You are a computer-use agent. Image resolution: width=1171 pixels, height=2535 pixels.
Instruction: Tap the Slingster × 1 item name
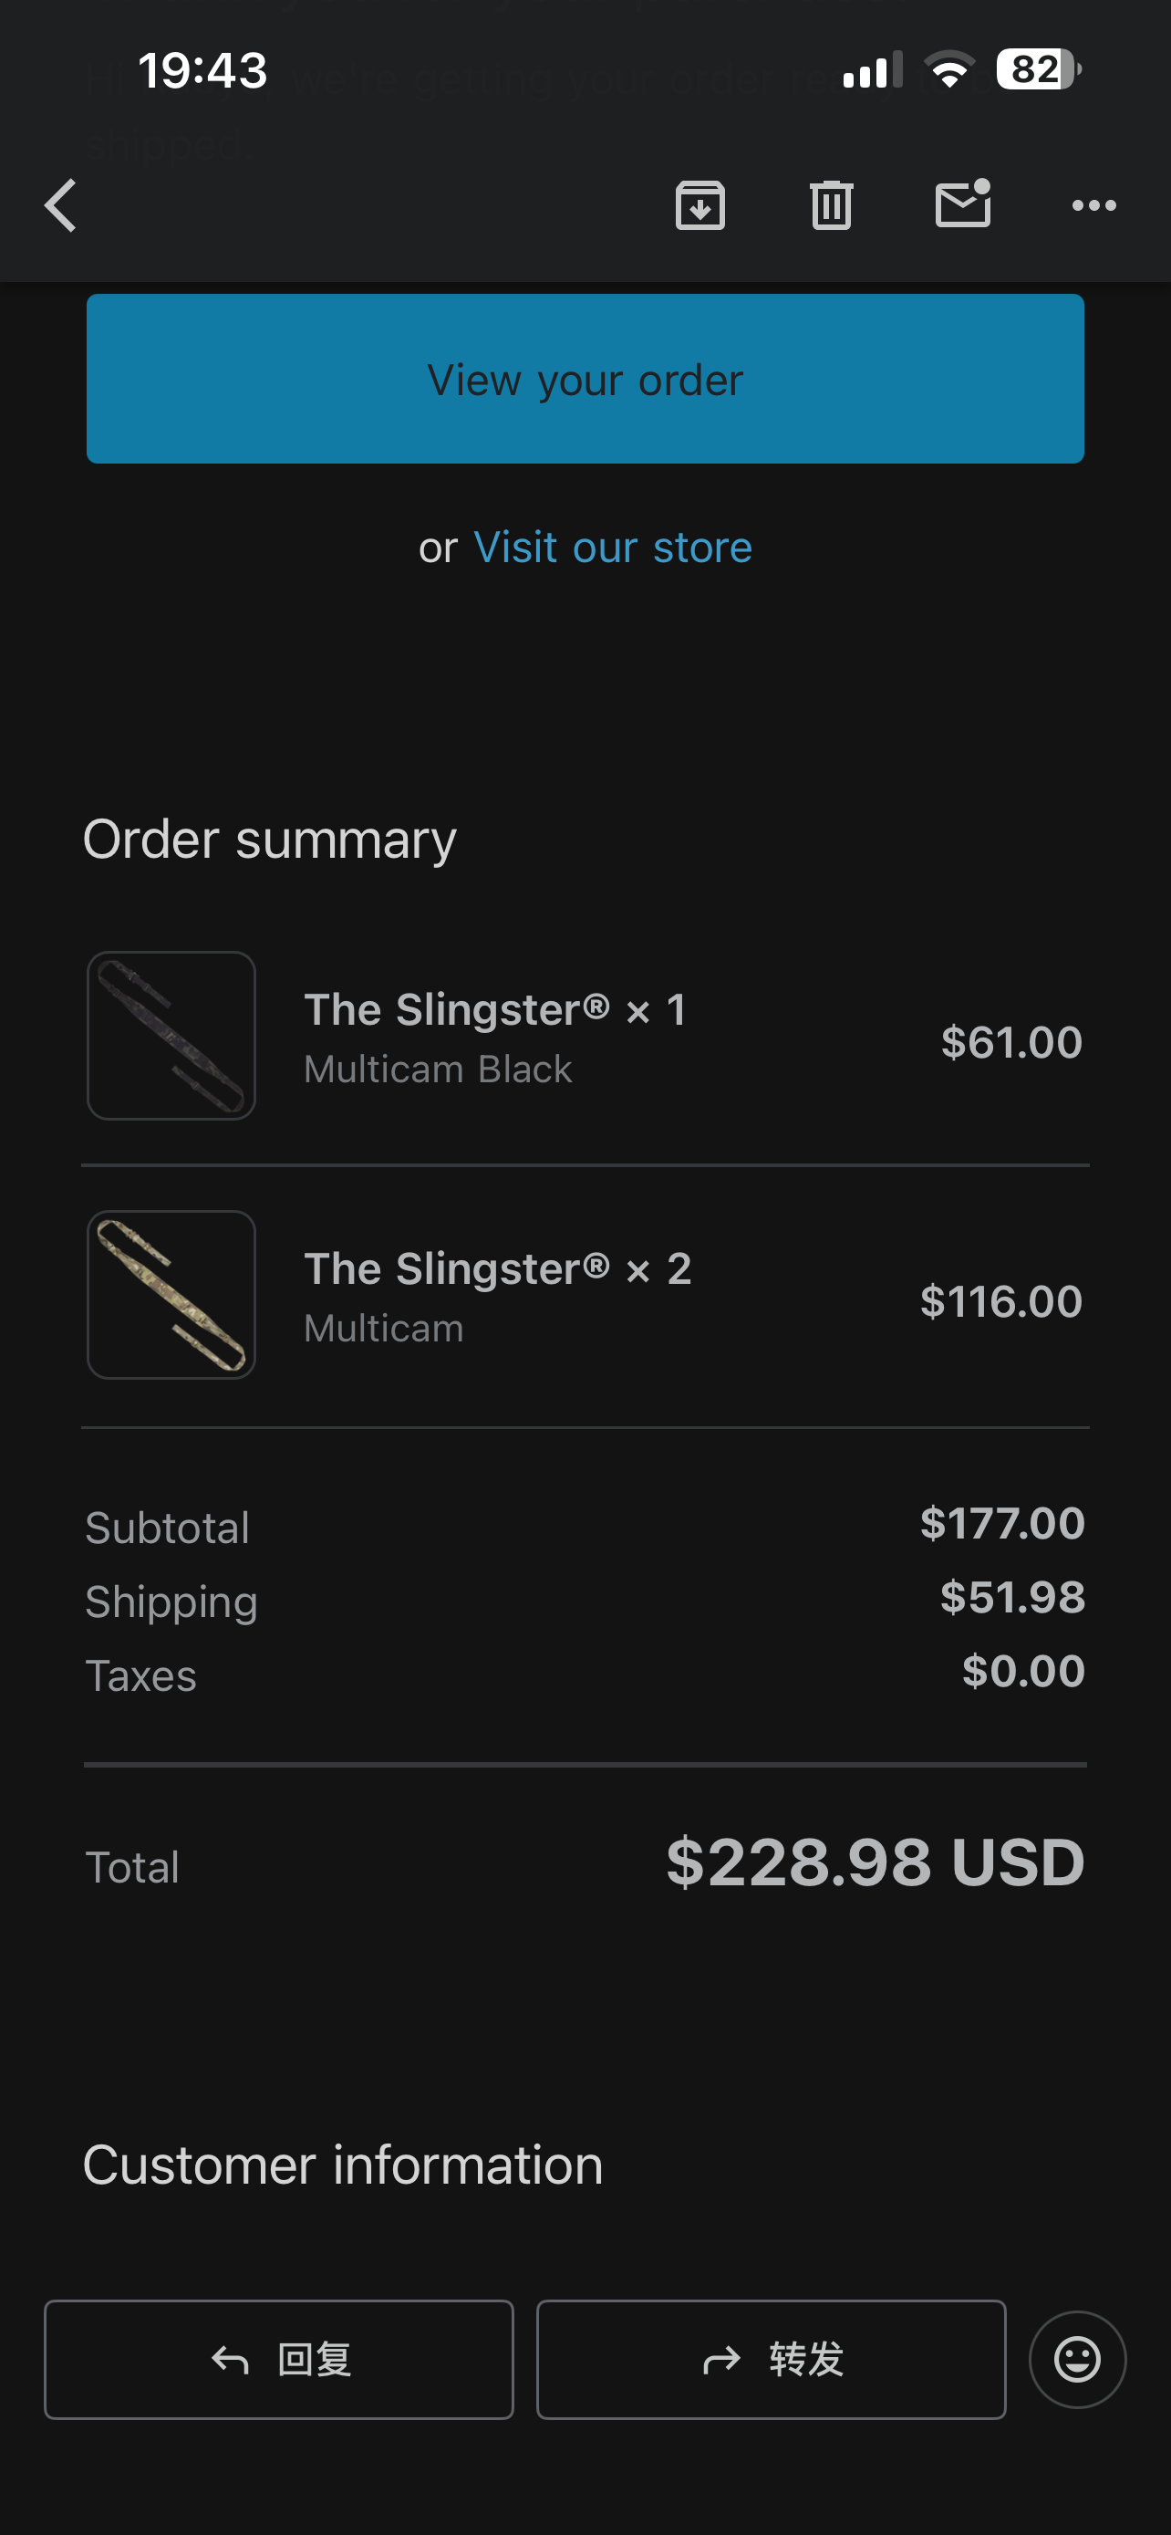(x=494, y=1009)
